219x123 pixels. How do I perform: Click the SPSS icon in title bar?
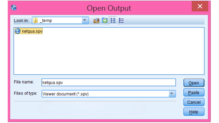click(14, 8)
